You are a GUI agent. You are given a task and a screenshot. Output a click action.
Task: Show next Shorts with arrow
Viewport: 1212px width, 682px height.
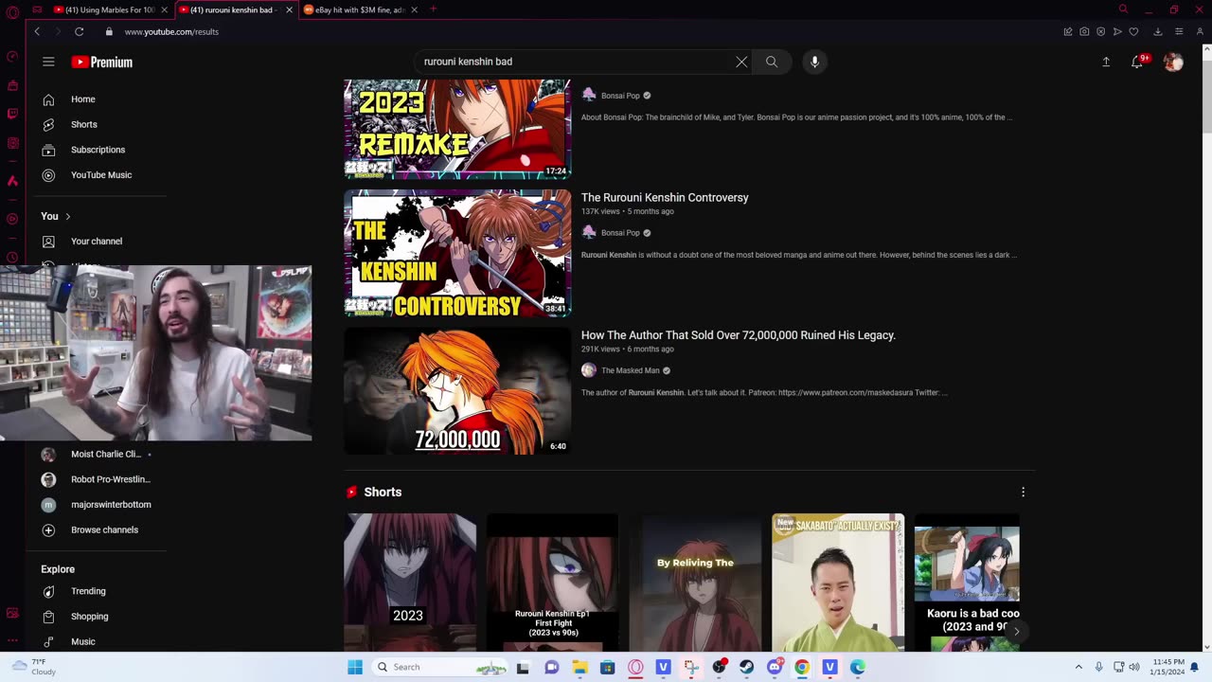pos(1017,631)
